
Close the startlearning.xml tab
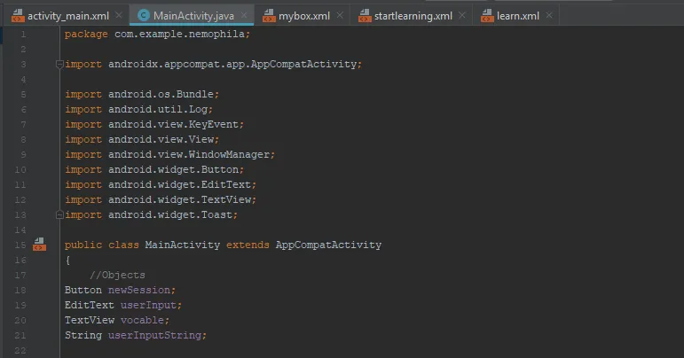tap(461, 16)
